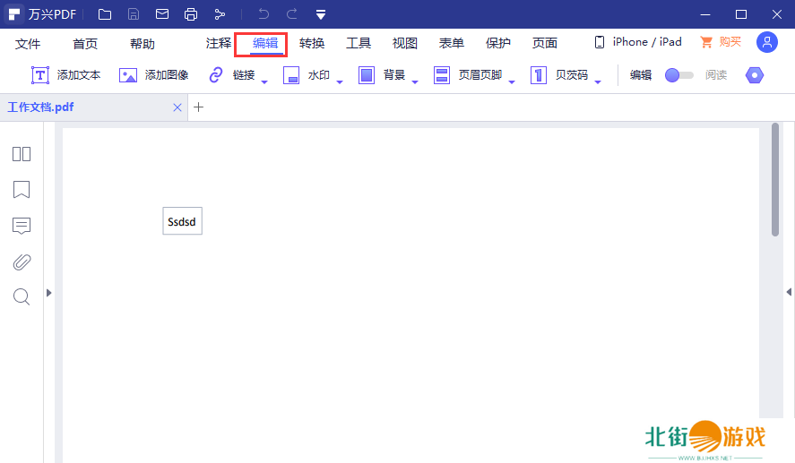The width and height of the screenshot is (795, 463).
Task: Open the comments panel in left sidebar
Action: (x=22, y=226)
